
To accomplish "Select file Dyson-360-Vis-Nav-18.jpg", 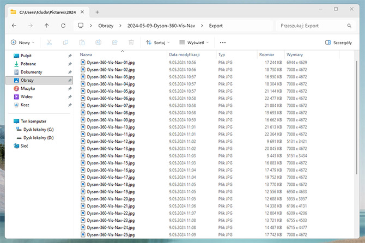I will (x=111, y=184).
